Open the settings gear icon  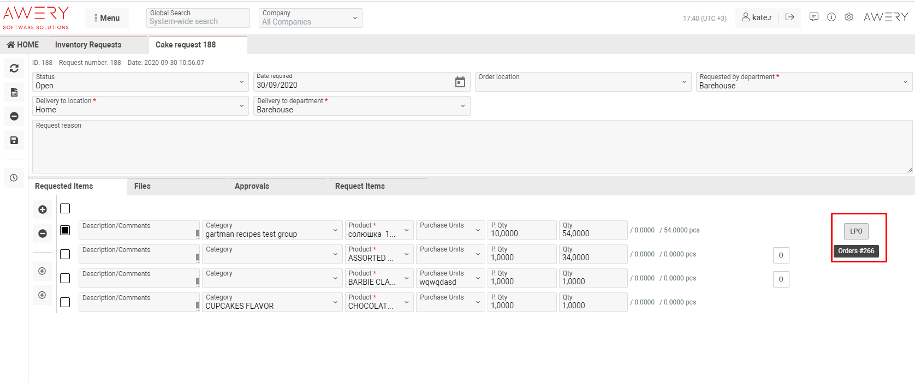[849, 17]
